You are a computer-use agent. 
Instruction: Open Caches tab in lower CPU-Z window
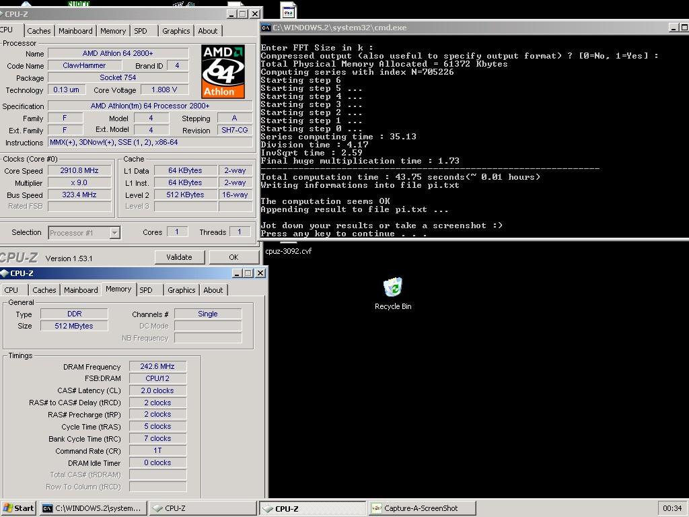click(x=44, y=290)
